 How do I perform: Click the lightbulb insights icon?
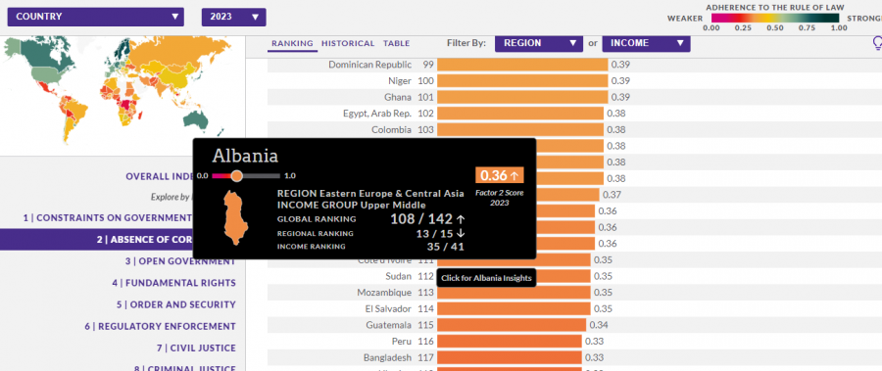(877, 44)
